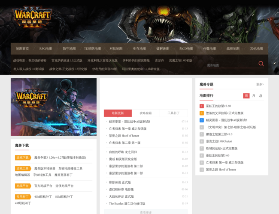This screenshot has height=214, width=279.
Task: Click the search magnifier icon
Action: [x=261, y=64]
